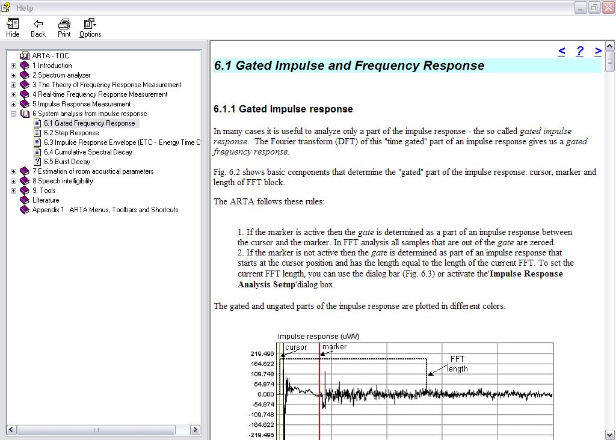Click the topic pane vertical scrollbar thumb

coord(610,61)
